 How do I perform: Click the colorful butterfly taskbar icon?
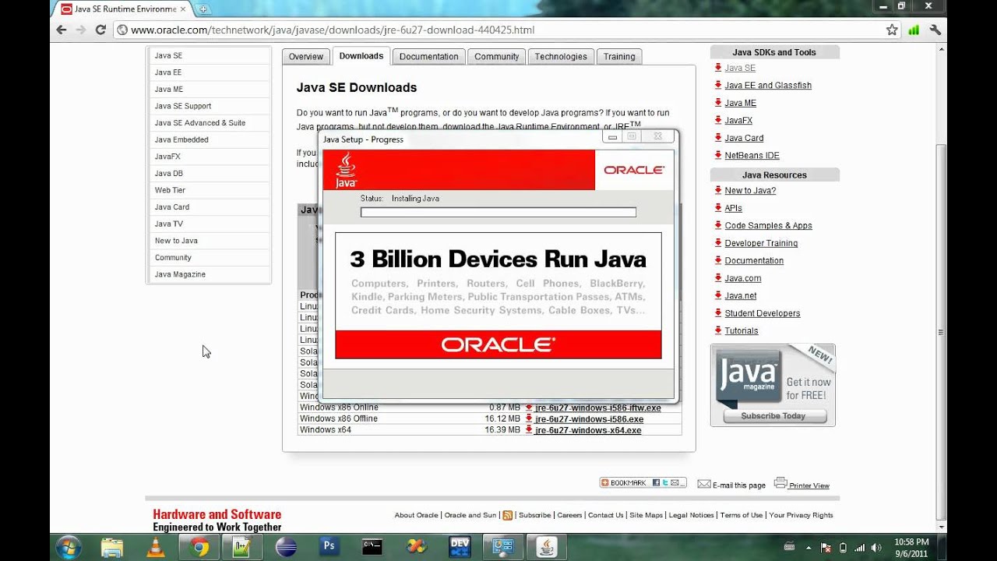(x=416, y=547)
